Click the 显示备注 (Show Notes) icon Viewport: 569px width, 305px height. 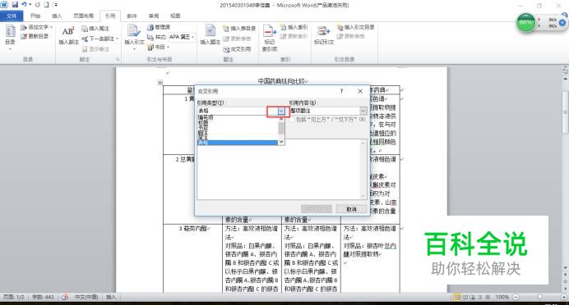pos(85,49)
